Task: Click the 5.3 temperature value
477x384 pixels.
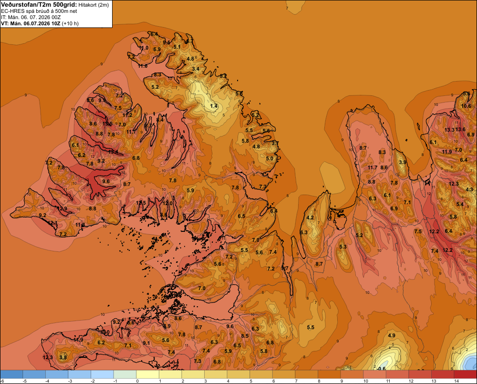Action: [x=343, y=247]
